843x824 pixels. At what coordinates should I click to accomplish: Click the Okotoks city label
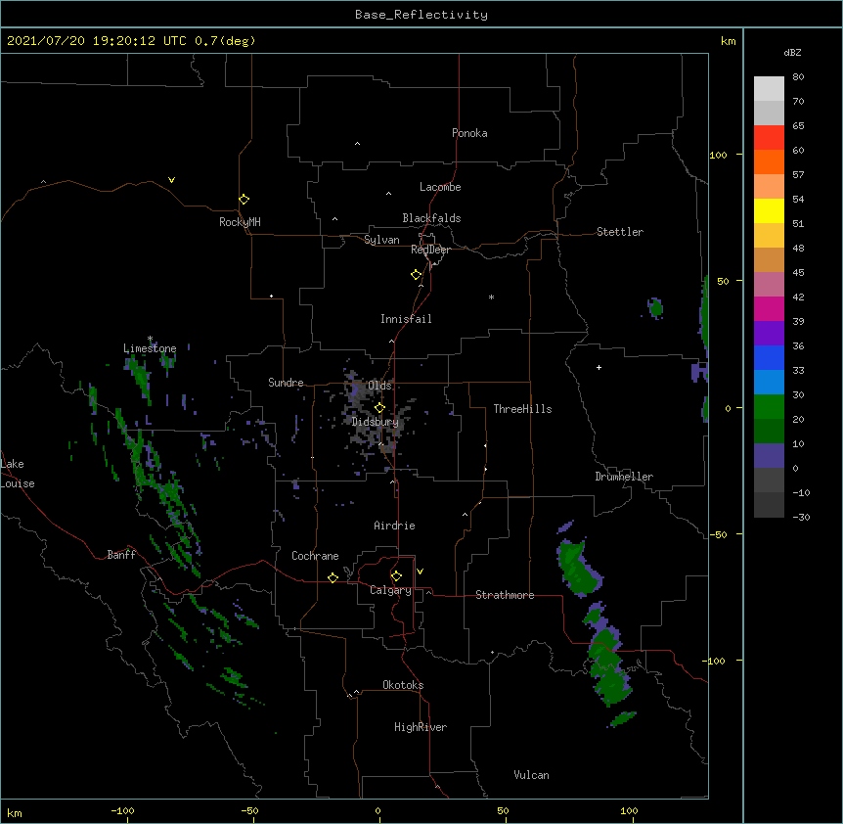[x=403, y=685]
